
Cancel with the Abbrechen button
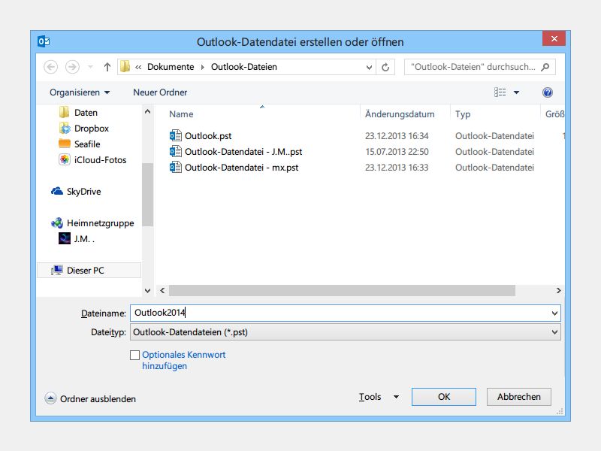pyautogui.click(x=519, y=397)
